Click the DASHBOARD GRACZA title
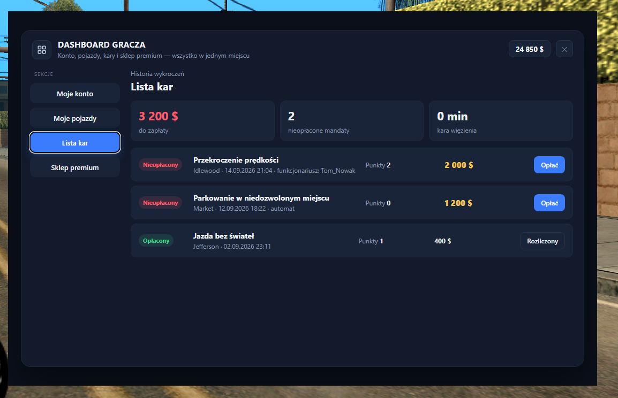Screen dimensions: 618x398 pyautogui.click(x=102, y=45)
